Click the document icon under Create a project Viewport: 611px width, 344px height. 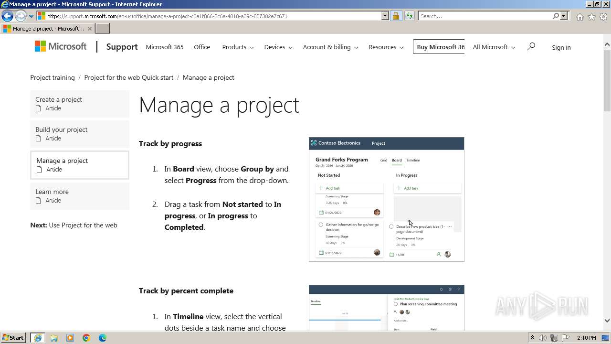39,108
